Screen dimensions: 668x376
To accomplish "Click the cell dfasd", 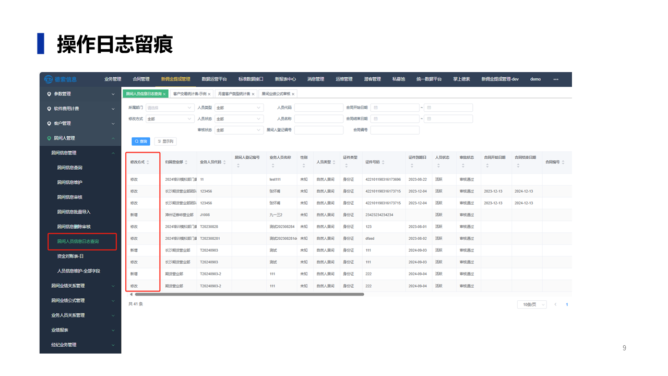I will click(369, 239).
